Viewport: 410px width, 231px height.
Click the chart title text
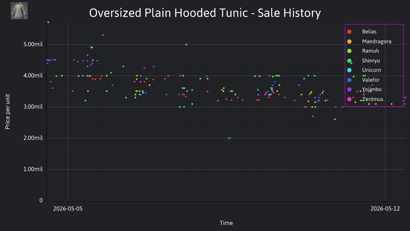205,13
